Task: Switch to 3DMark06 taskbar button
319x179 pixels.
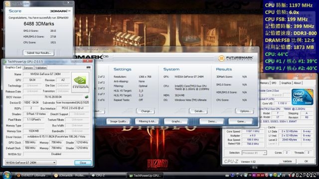Action: click(x=70, y=176)
